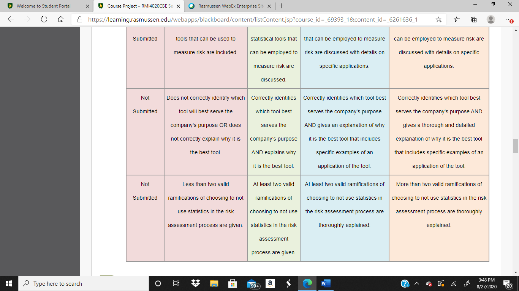Close the Welcome to Student Portal tab
Image resolution: width=519 pixels, height=291 pixels.
tap(87, 6)
